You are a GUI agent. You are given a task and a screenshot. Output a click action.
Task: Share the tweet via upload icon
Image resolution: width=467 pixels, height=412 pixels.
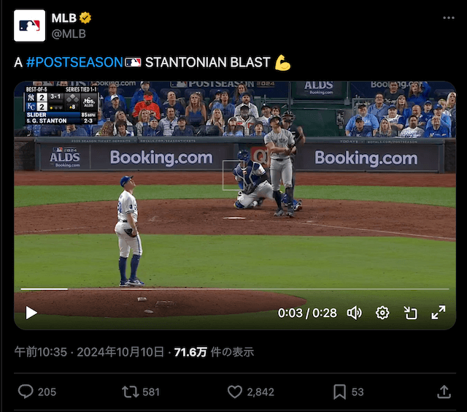[444, 392]
